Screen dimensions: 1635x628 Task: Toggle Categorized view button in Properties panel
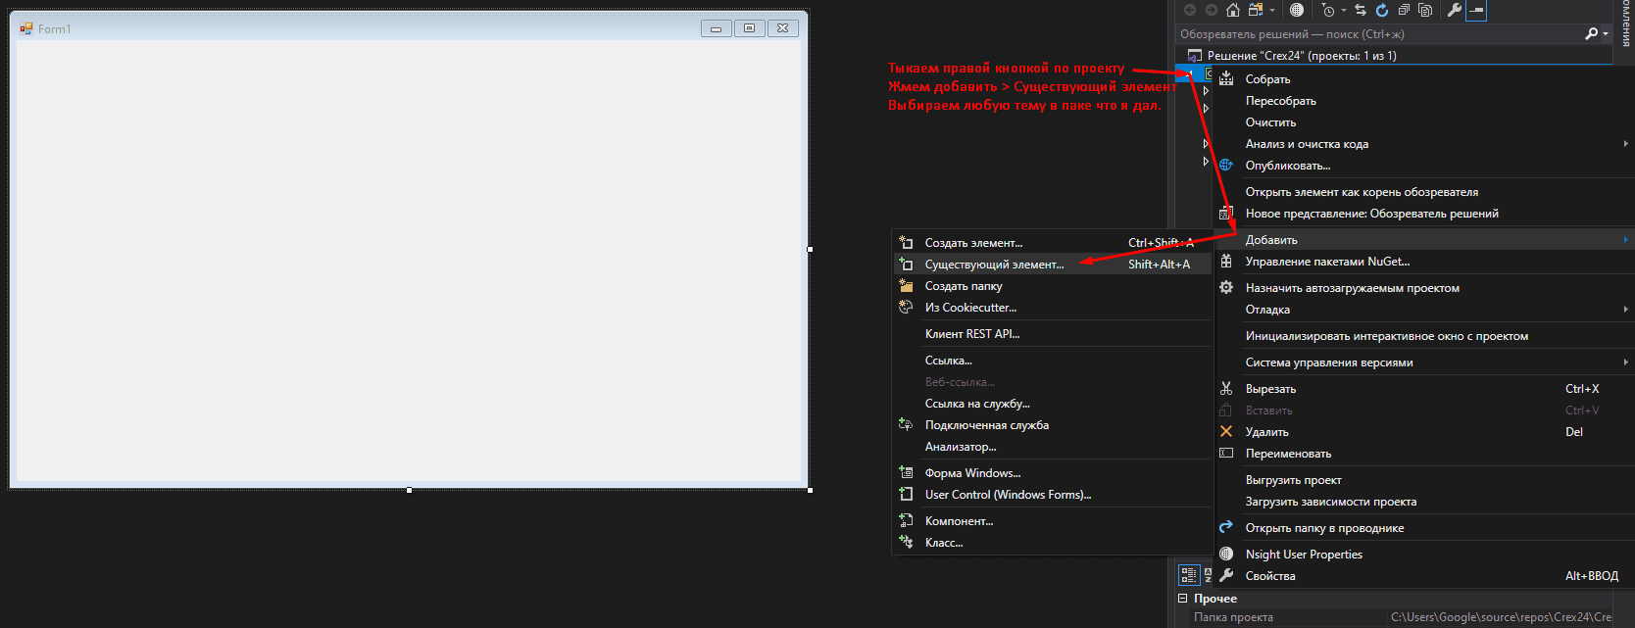click(1189, 575)
